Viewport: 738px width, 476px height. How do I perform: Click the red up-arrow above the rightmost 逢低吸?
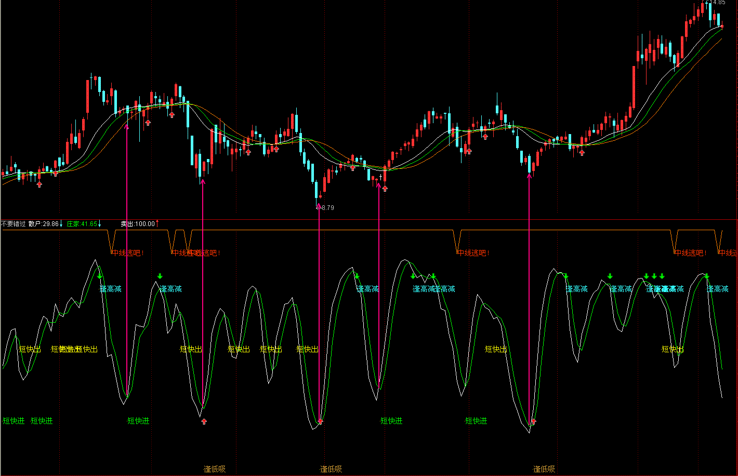click(x=533, y=421)
